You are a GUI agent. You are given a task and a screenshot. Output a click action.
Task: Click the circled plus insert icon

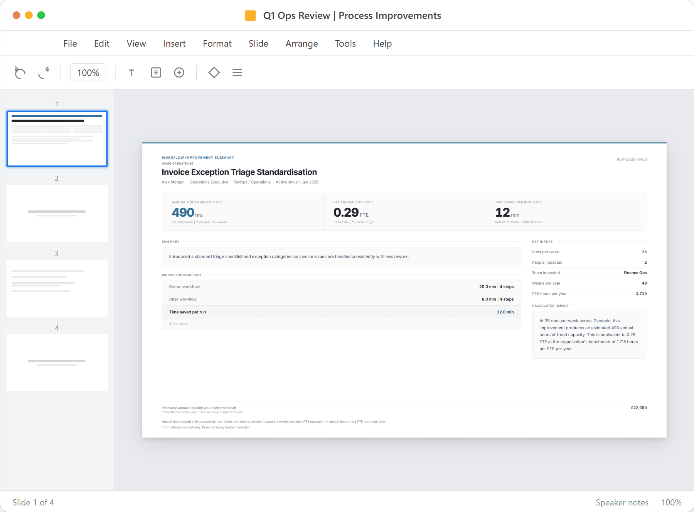point(179,72)
